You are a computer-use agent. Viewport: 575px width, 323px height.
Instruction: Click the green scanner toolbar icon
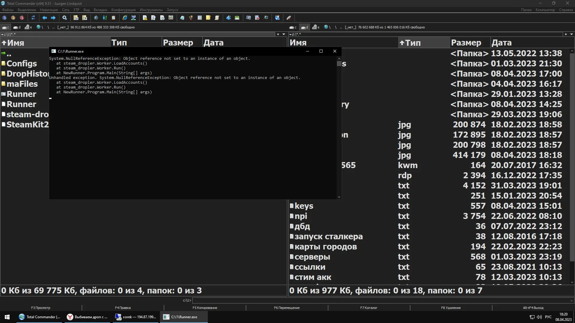237,18
